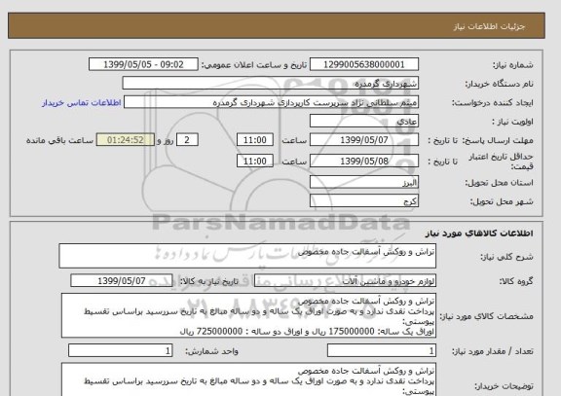Click the section heading اطلاعات کالاهای مورد نیاز

tap(479, 234)
